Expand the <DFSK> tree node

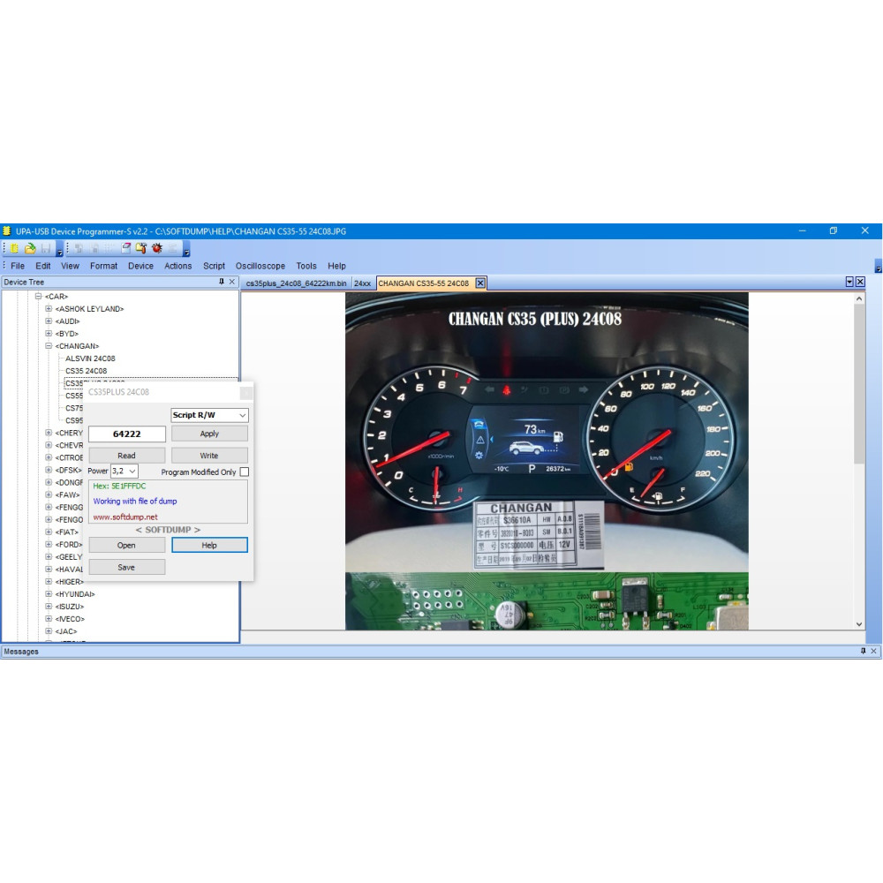click(x=49, y=470)
